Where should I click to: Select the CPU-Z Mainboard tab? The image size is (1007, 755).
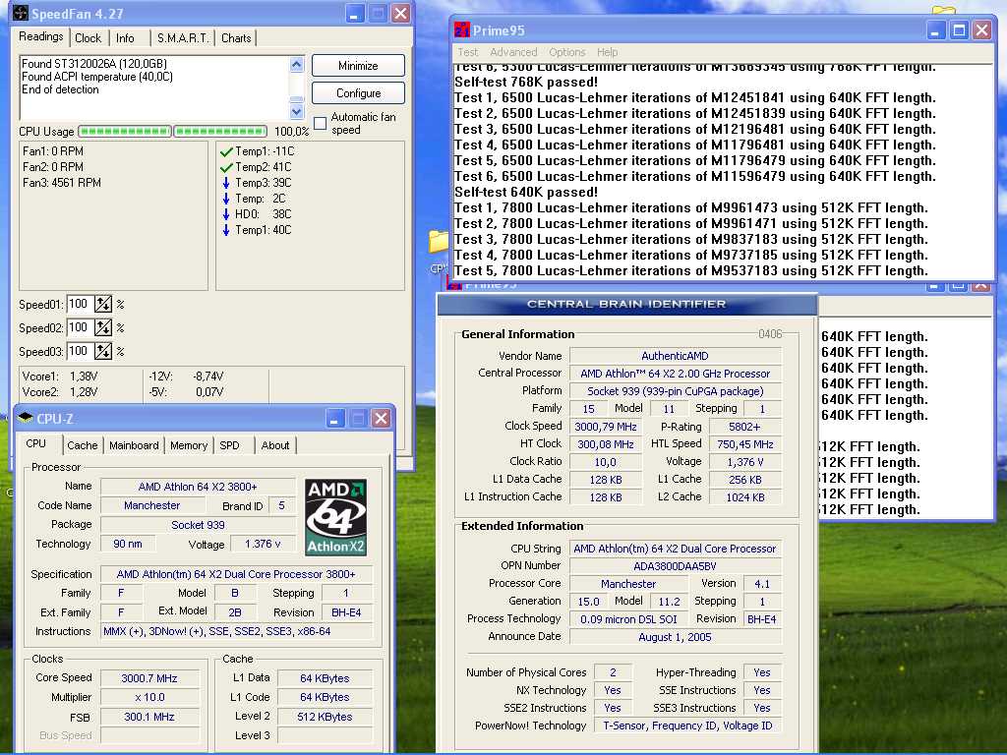[x=134, y=445]
